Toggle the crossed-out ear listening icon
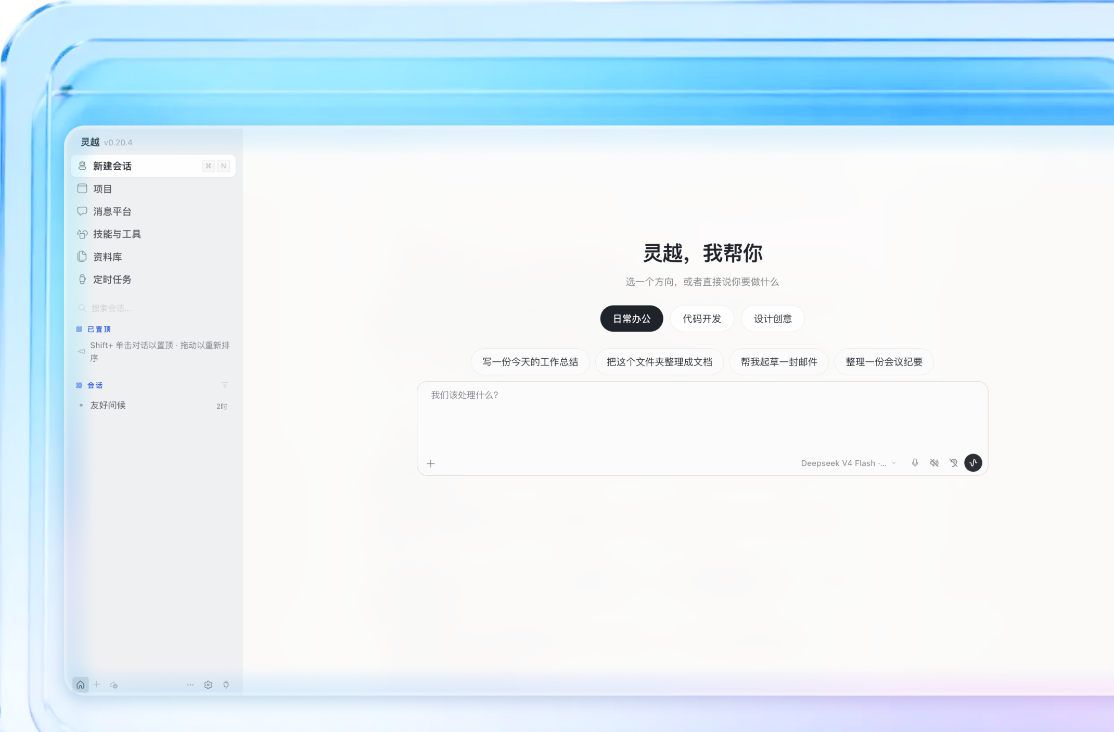1114x732 pixels. [x=954, y=463]
